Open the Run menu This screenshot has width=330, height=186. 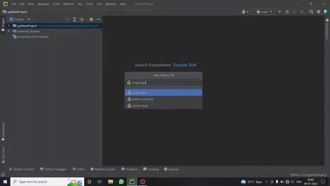tap(80, 4)
